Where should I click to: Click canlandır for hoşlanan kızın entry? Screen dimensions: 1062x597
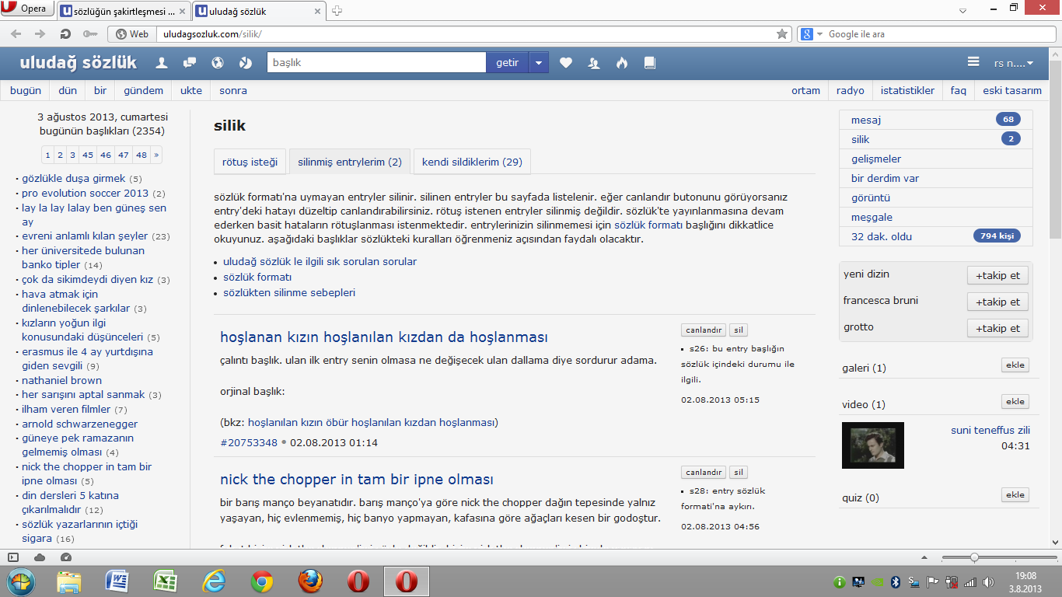pos(704,330)
